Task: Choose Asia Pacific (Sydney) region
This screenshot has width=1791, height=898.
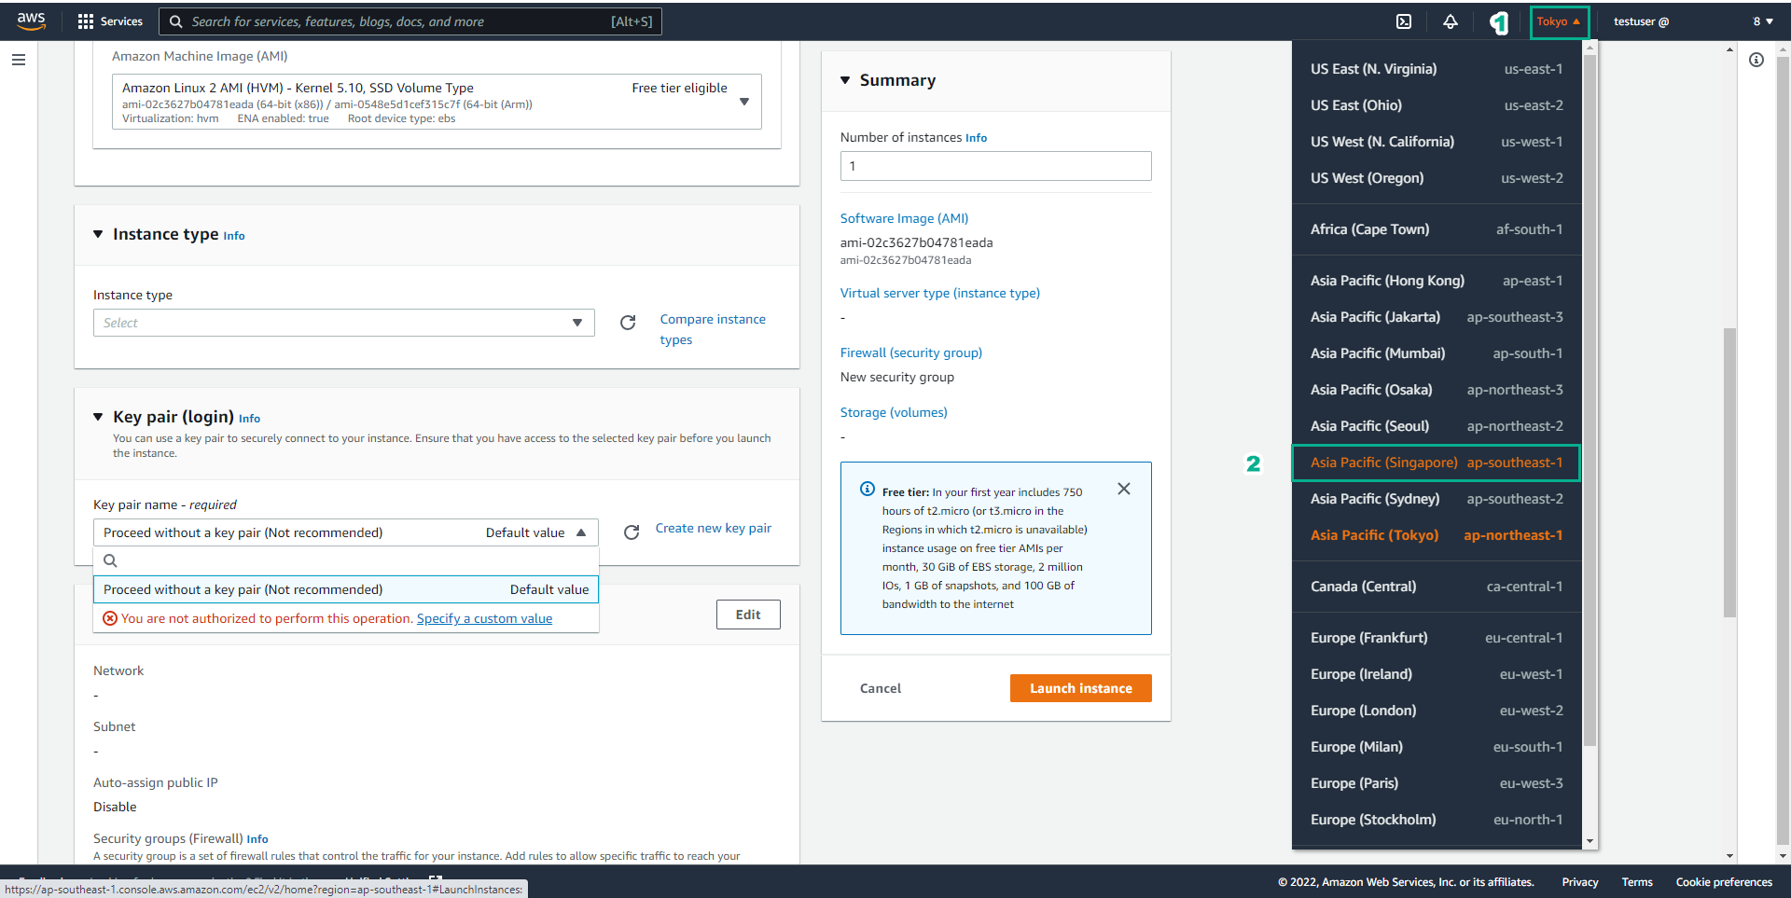Action: tap(1437, 499)
